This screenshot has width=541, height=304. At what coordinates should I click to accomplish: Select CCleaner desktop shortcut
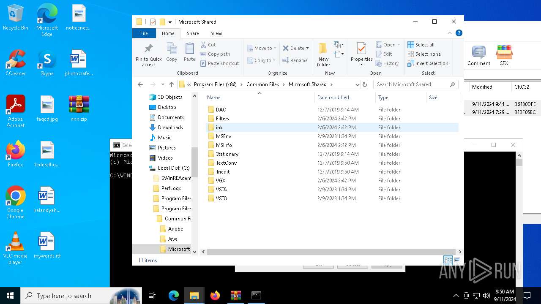point(16,63)
